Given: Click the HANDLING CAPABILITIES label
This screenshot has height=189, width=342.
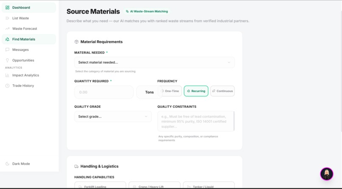Looking at the screenshot, I should click(94, 177).
